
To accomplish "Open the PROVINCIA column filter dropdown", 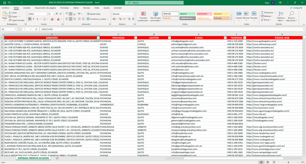I will (135, 38).
